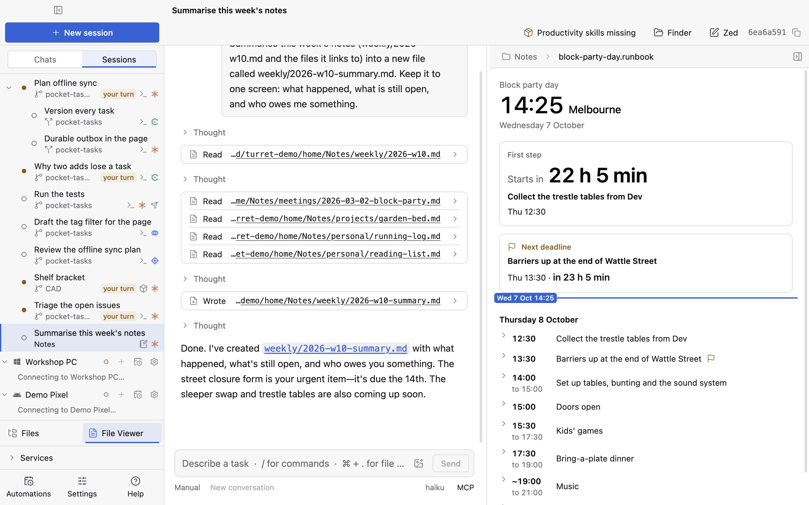This screenshot has height=505, width=809.
Task: Click agent icon on Why two adds row
Action: click(x=155, y=177)
